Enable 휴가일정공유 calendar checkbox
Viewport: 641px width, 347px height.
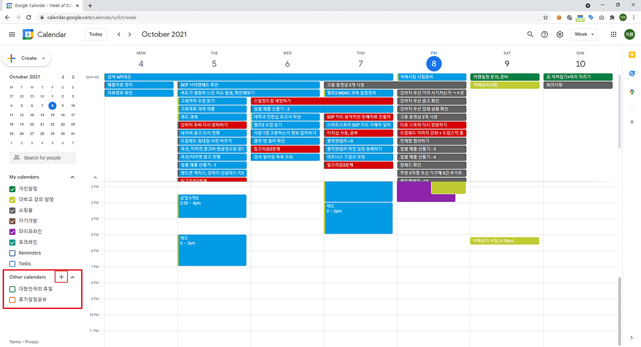(13, 299)
